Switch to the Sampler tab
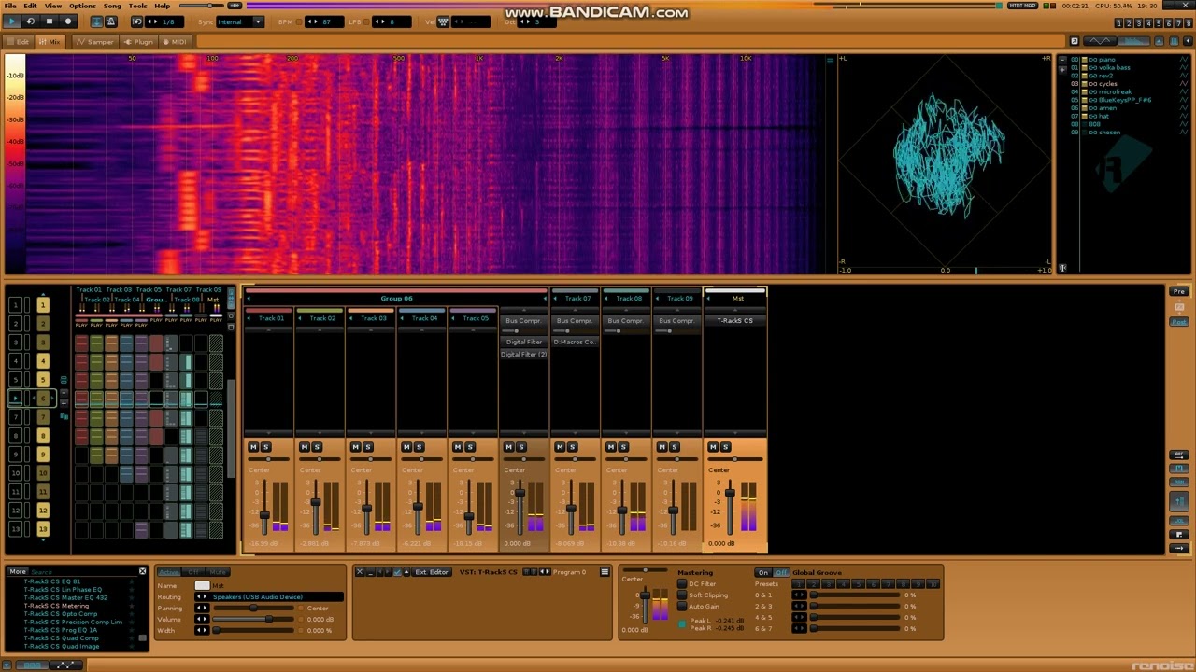 click(x=95, y=42)
